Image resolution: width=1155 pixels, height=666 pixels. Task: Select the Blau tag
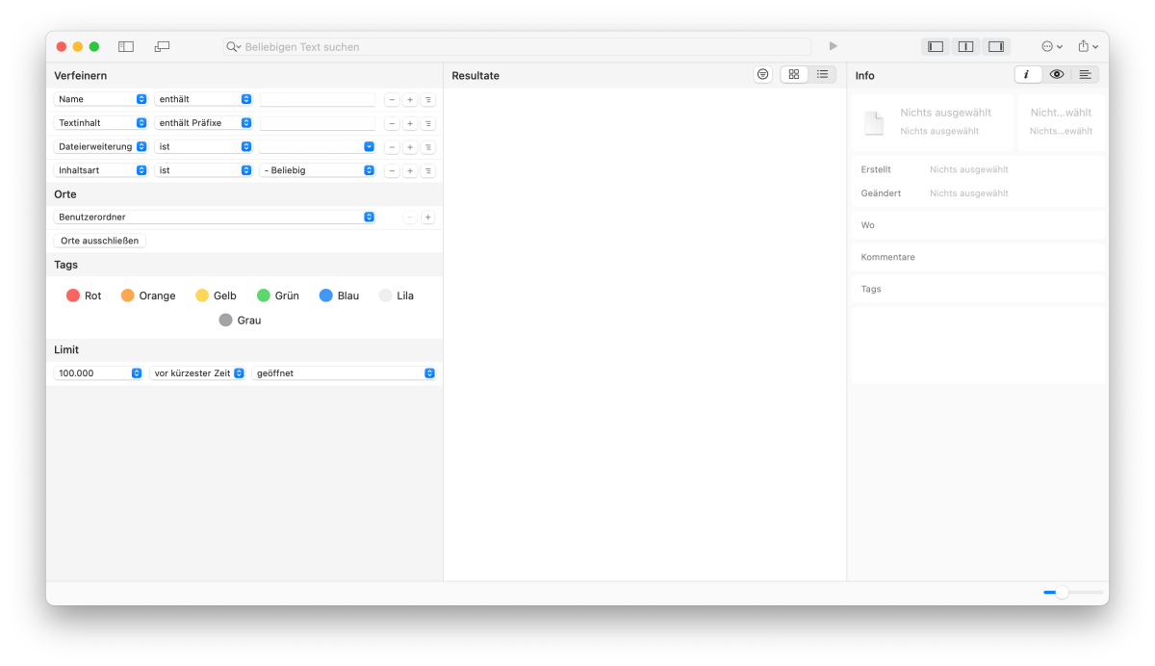[340, 295]
